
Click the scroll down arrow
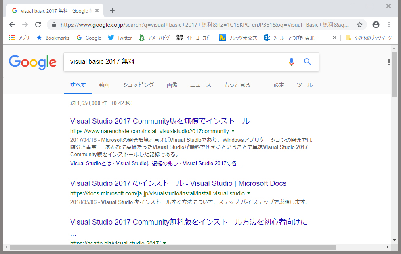click(x=394, y=240)
